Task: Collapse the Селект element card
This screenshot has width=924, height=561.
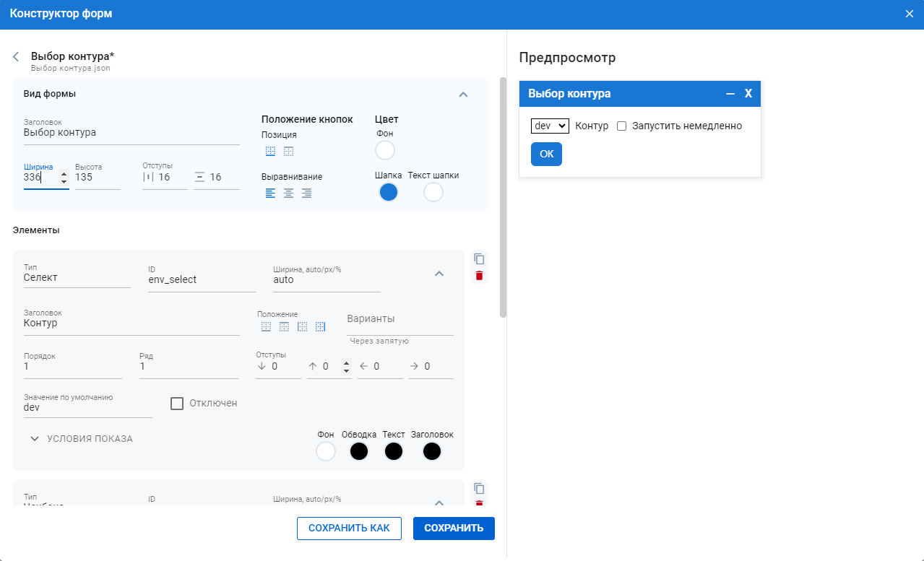Action: [x=439, y=274]
